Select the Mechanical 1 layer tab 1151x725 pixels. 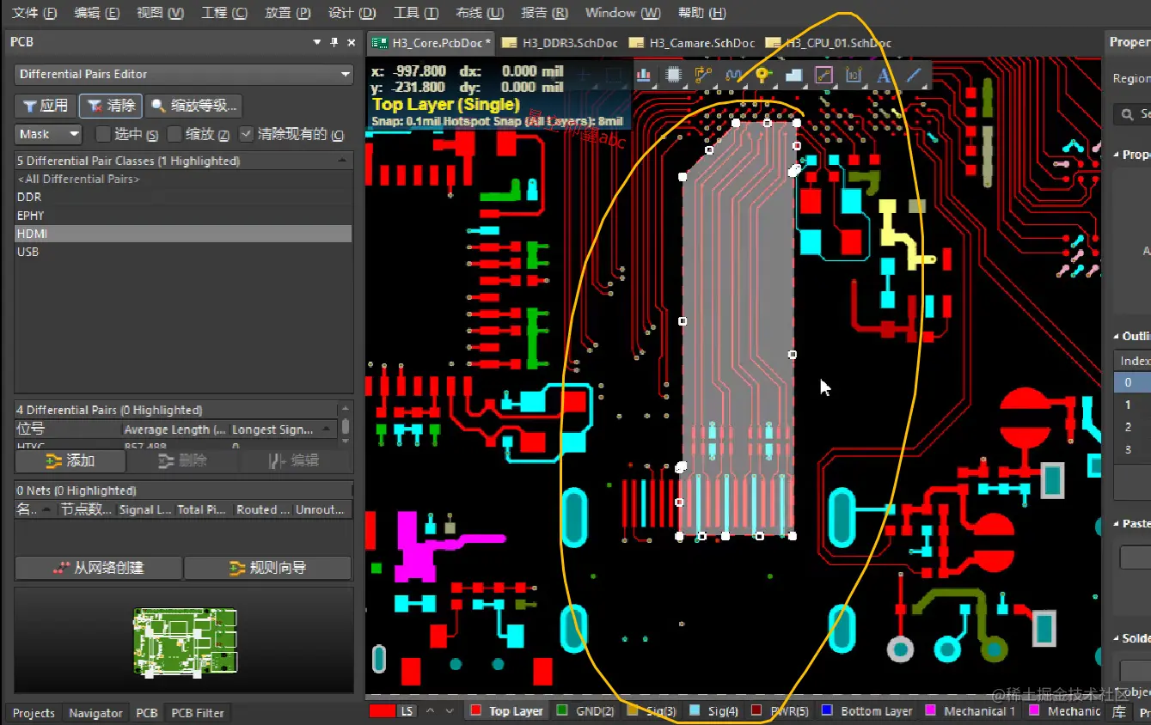point(970,711)
